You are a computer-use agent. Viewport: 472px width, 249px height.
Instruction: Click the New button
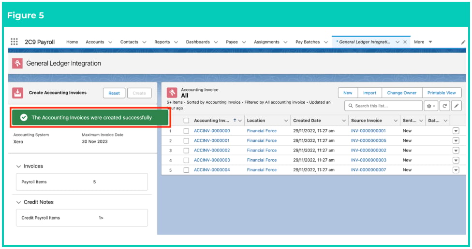pyautogui.click(x=348, y=93)
